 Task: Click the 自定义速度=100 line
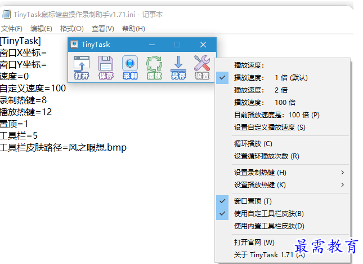(x=33, y=88)
